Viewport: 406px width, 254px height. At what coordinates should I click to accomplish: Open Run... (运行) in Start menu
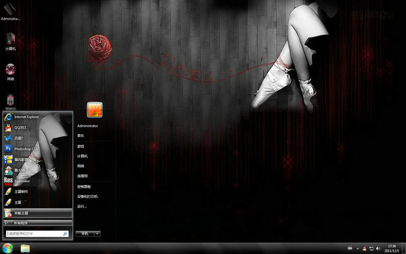[82, 207]
